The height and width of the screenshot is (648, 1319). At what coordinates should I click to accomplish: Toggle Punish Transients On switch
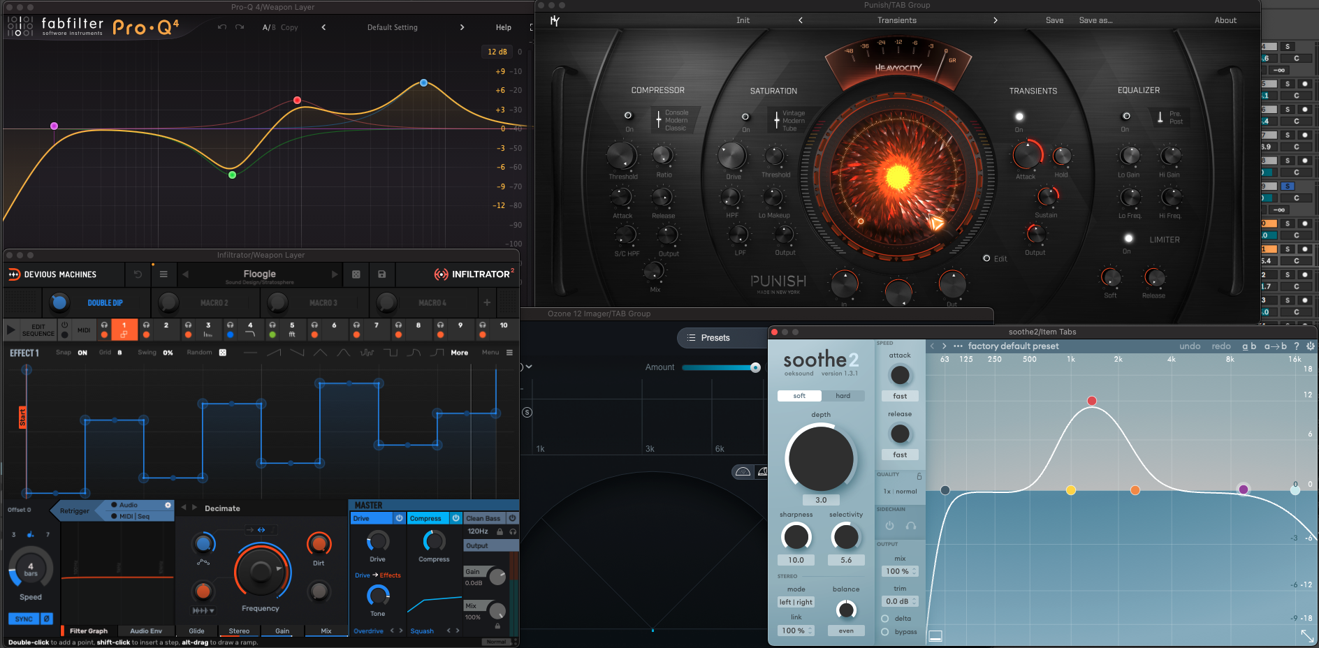pyautogui.click(x=1019, y=117)
